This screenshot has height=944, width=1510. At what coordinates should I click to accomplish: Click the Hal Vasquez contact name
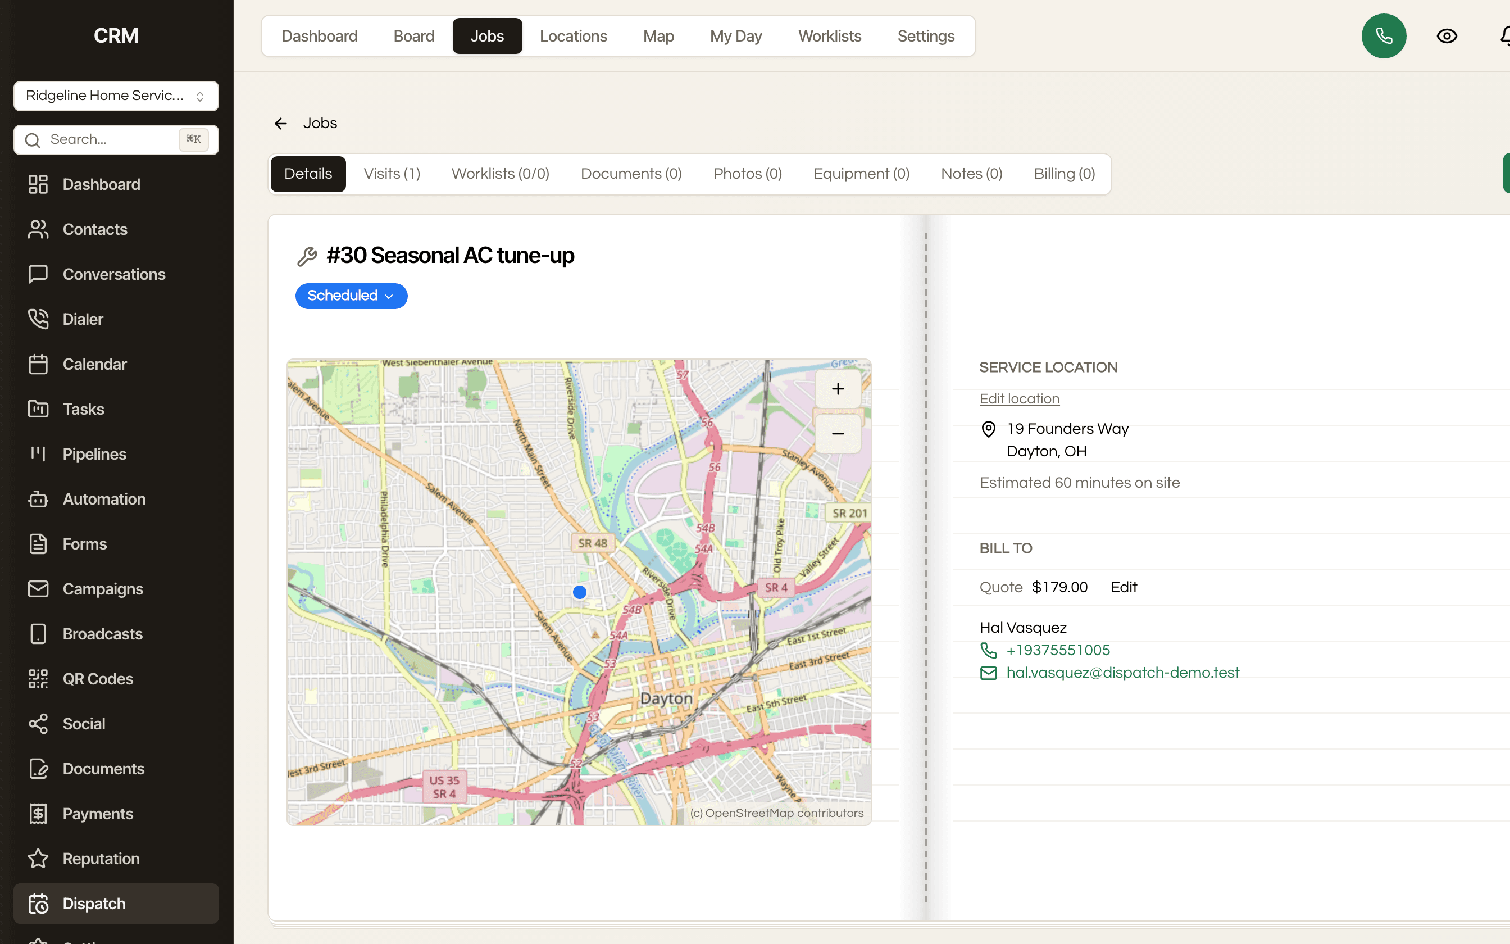coord(1023,628)
